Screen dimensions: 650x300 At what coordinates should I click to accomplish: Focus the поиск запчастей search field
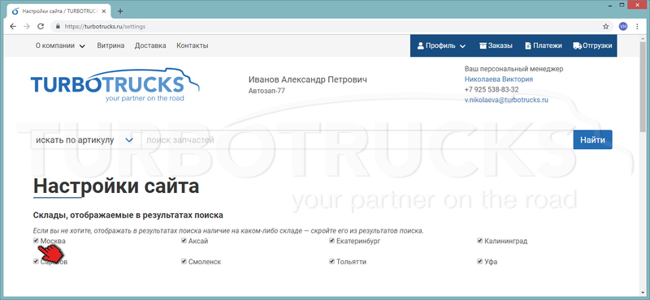[x=357, y=139]
